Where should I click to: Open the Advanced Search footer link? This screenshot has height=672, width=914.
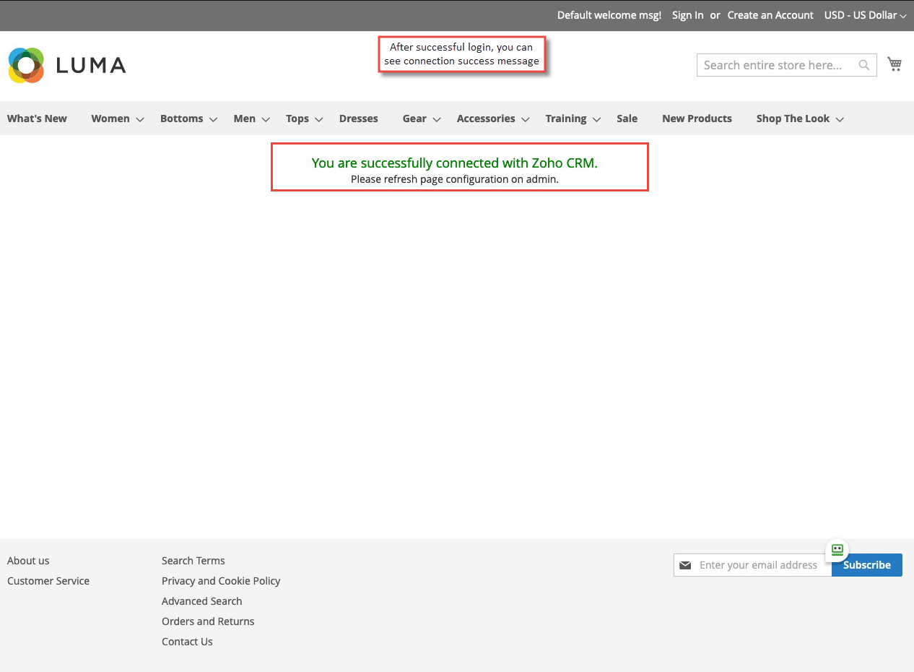[x=202, y=601]
